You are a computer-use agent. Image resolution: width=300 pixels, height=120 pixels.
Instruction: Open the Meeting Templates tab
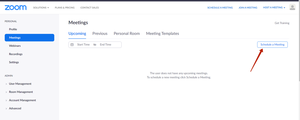pos(162,33)
